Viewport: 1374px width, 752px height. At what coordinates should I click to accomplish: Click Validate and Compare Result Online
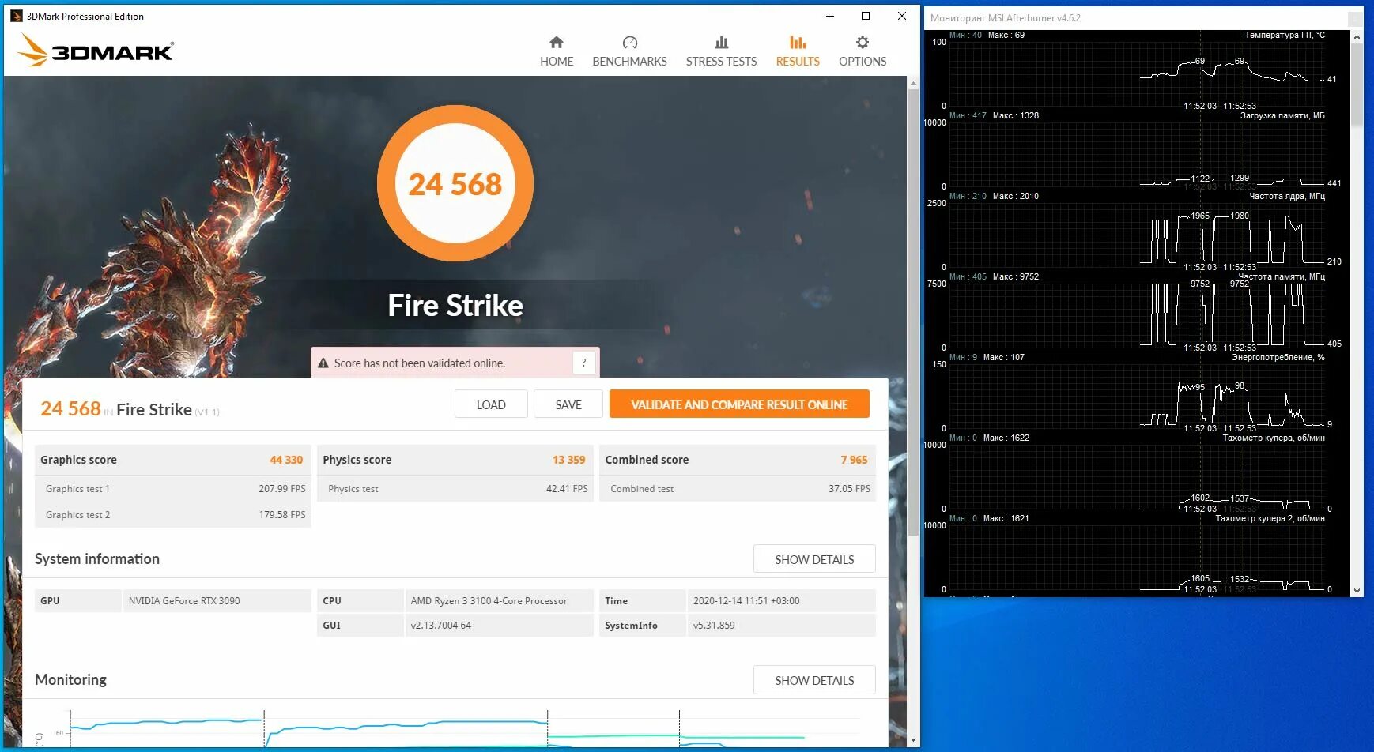[739, 404]
